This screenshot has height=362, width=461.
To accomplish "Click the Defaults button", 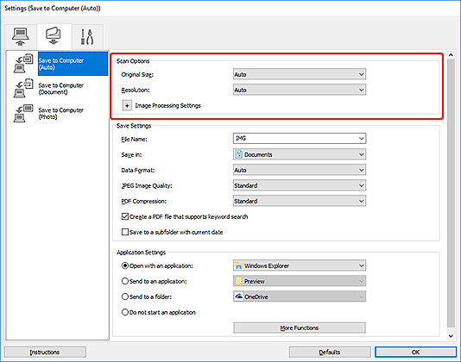I will click(x=330, y=352).
